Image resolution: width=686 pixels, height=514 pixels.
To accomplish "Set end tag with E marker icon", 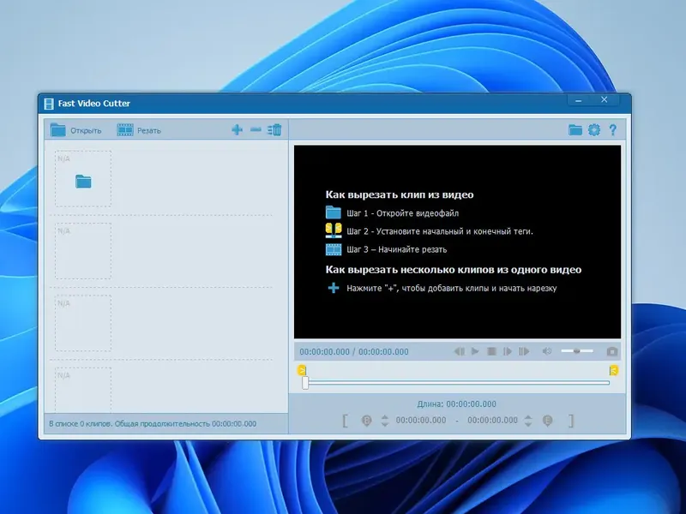I will click(x=548, y=421).
